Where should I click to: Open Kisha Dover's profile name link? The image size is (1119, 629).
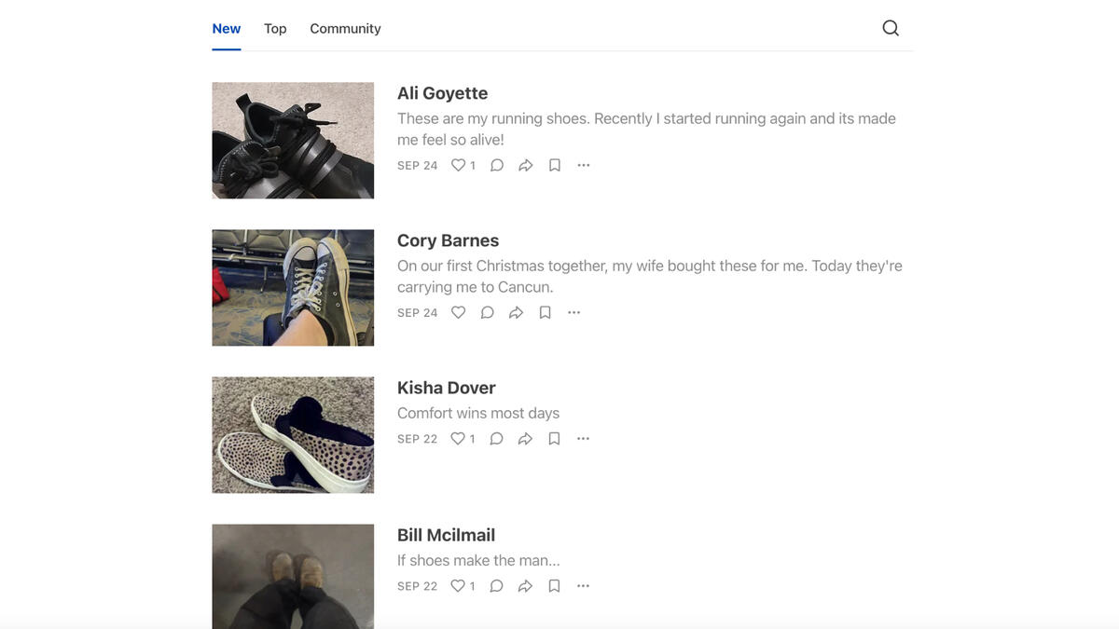tap(446, 388)
